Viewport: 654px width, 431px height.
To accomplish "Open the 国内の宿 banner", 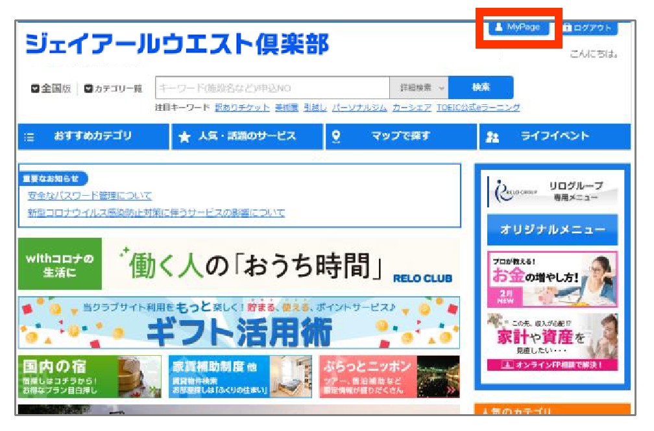I will [x=90, y=377].
